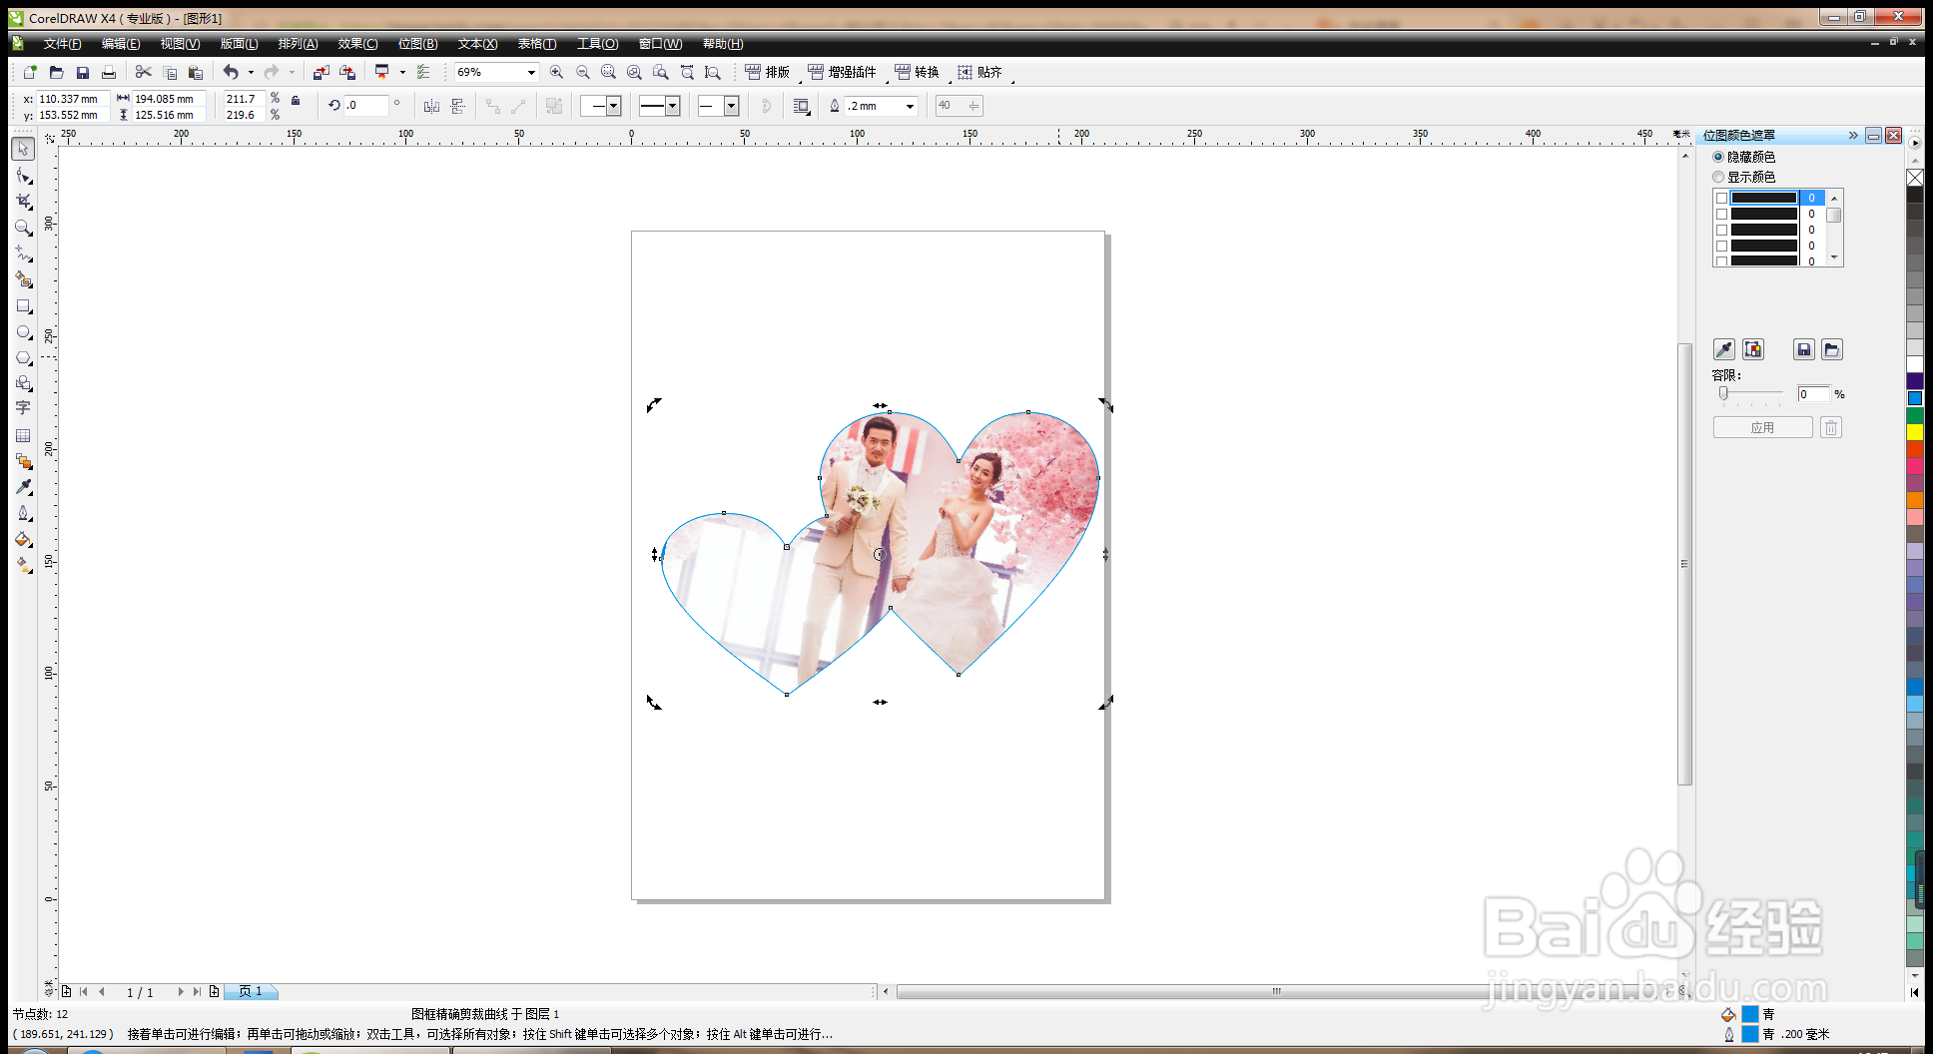
Task: Check the third color mask checkbox
Action: coord(1721,230)
